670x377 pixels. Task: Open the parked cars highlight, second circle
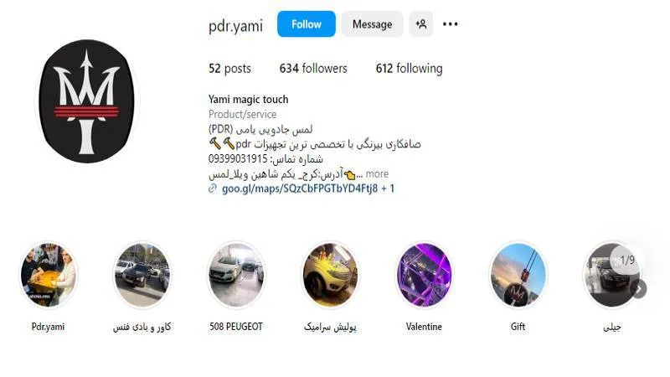pos(142,275)
